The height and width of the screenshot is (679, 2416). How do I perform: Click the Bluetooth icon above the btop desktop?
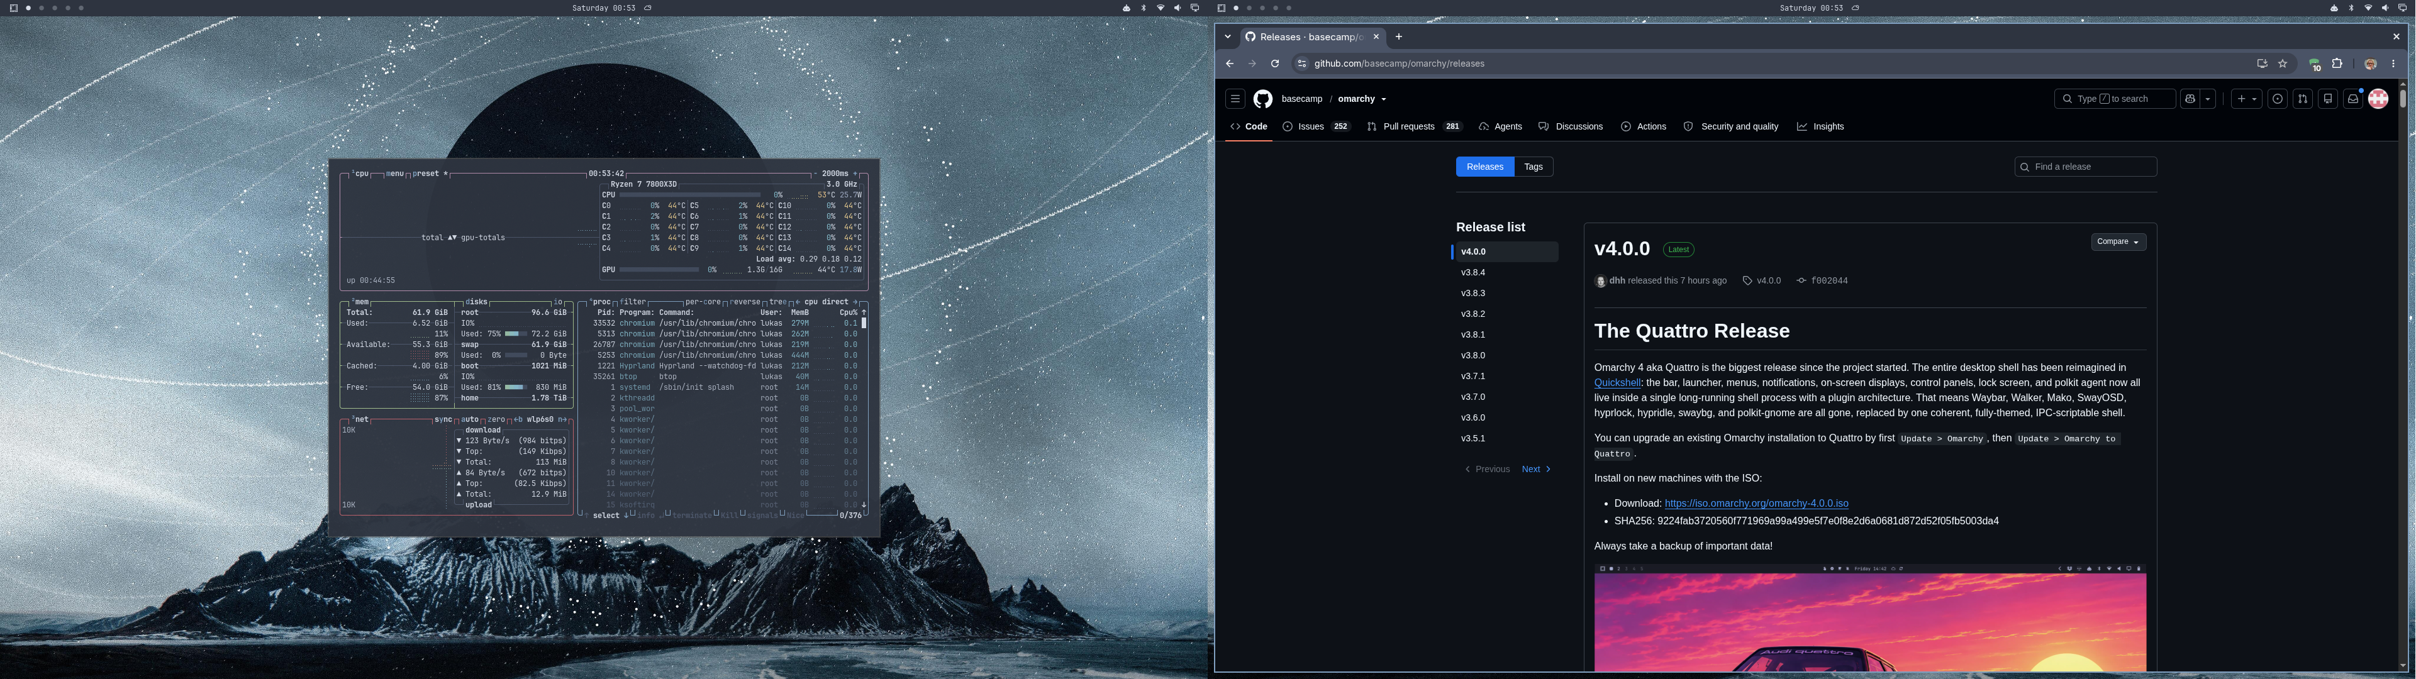tap(1144, 8)
